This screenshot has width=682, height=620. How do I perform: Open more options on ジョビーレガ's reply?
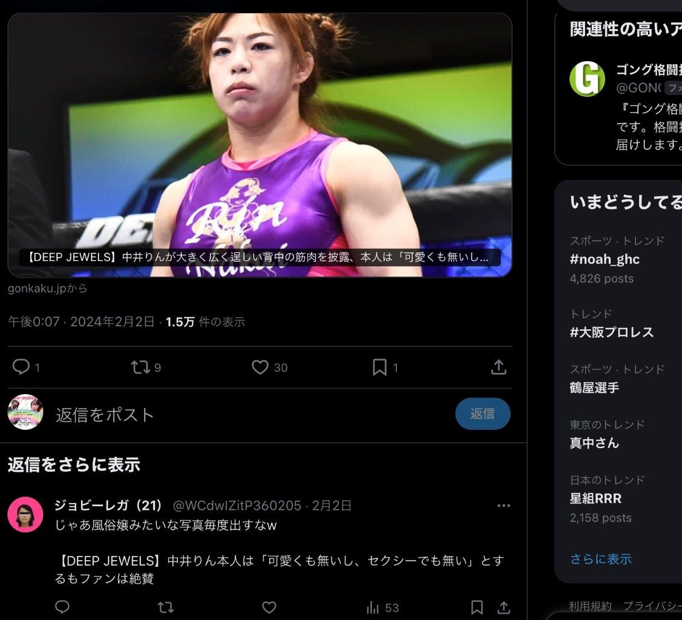click(503, 506)
